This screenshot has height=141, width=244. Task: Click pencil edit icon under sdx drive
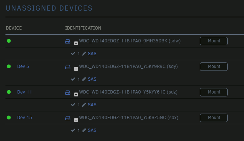click(84, 130)
